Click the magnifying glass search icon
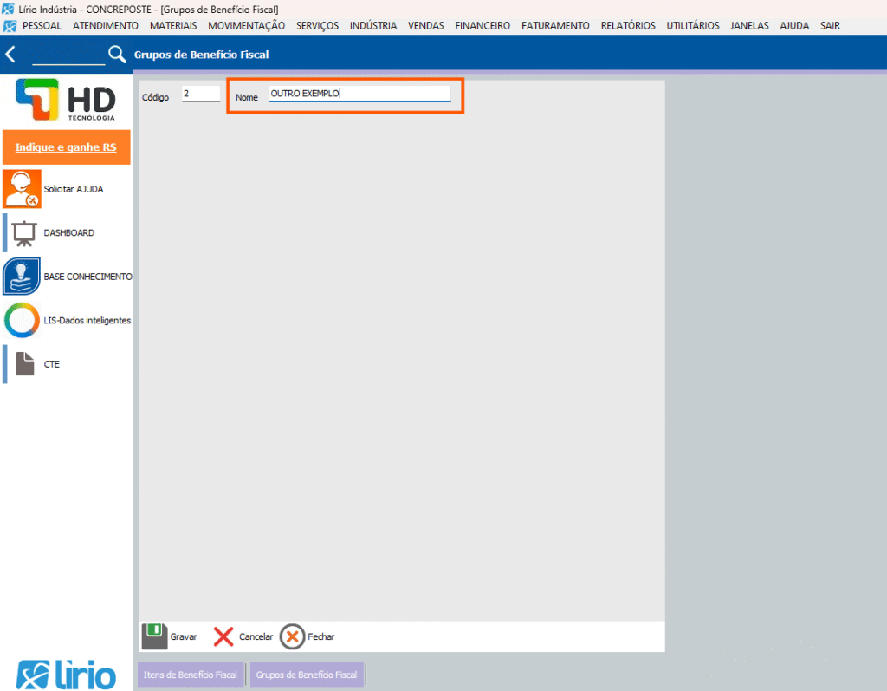887x691 pixels. [x=117, y=55]
